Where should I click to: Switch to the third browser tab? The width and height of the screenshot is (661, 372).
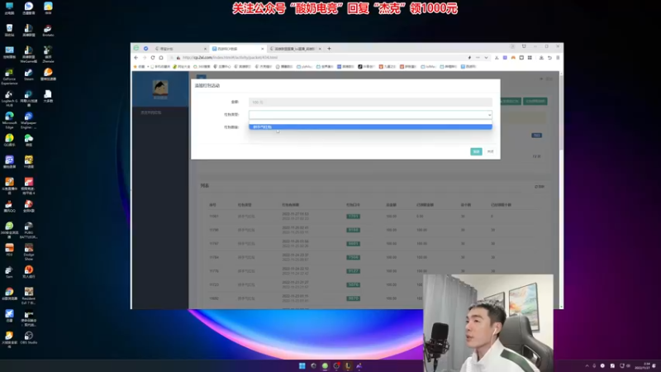tap(293, 49)
